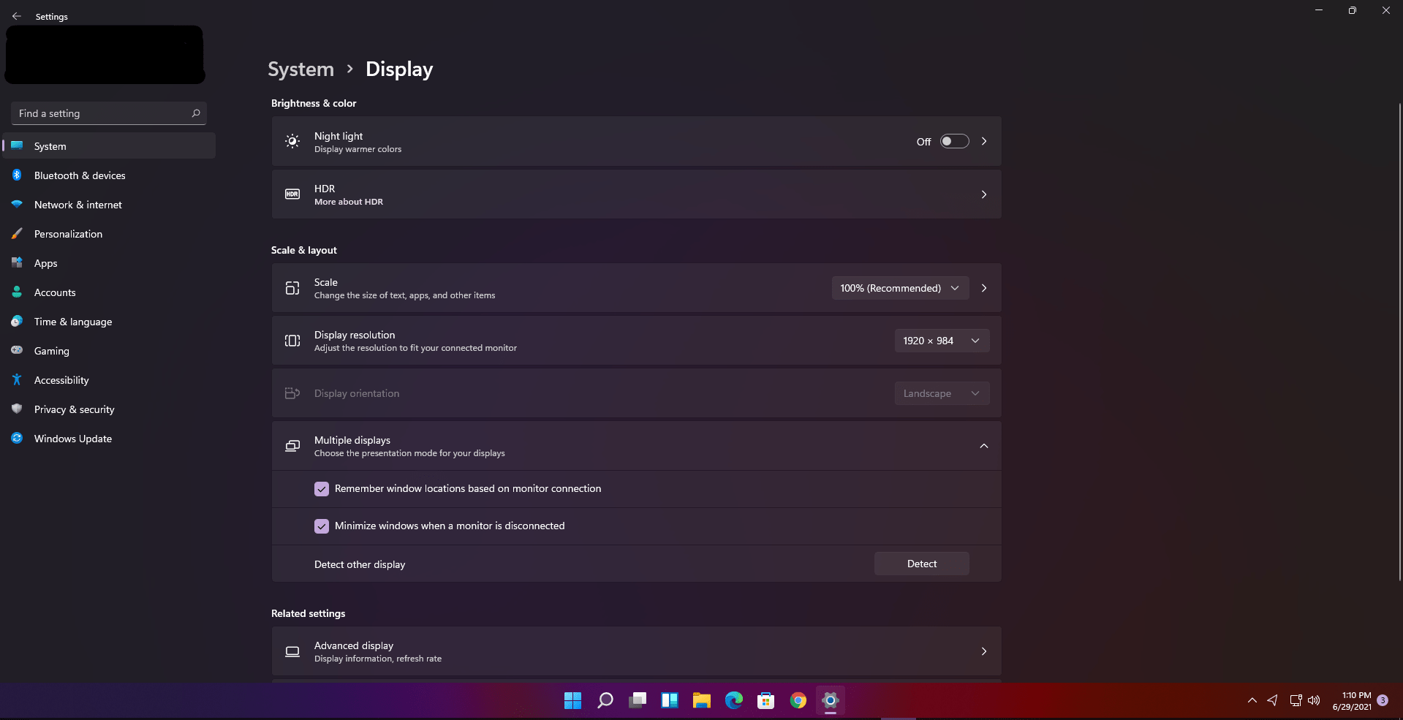Image resolution: width=1403 pixels, height=720 pixels.
Task: Open the Night light sun icon
Action: [x=292, y=141]
